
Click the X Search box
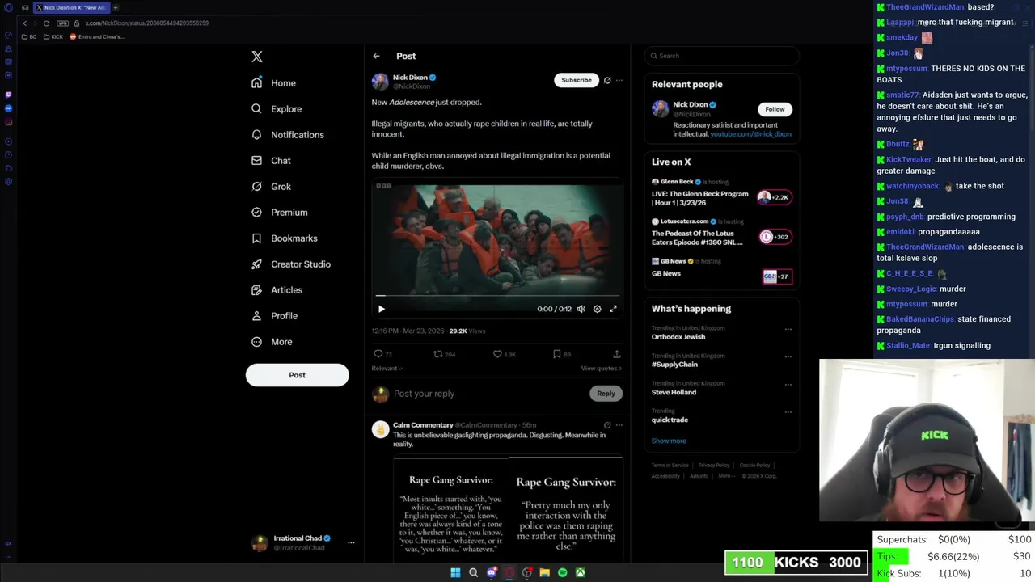[x=721, y=56]
